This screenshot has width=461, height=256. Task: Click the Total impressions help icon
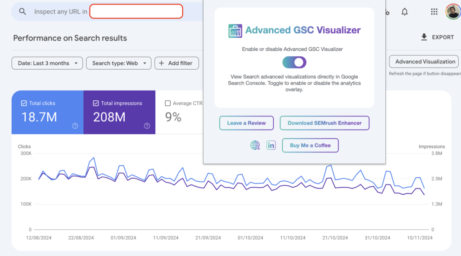click(147, 126)
